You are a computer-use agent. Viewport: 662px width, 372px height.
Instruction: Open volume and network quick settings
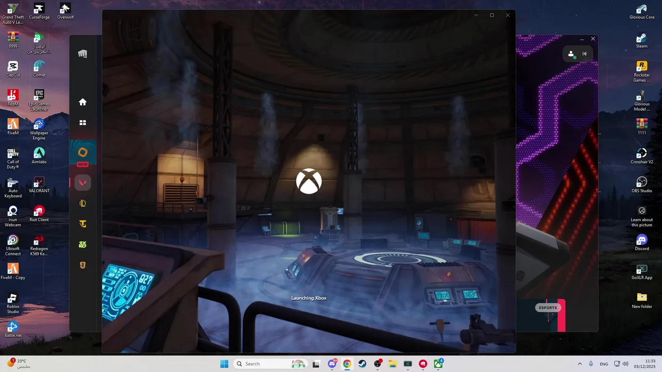click(x=621, y=364)
